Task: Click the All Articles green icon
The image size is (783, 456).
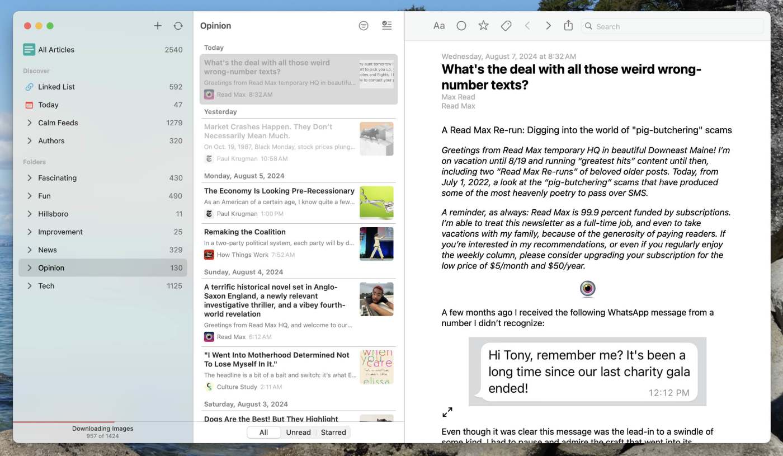Action: pos(29,49)
